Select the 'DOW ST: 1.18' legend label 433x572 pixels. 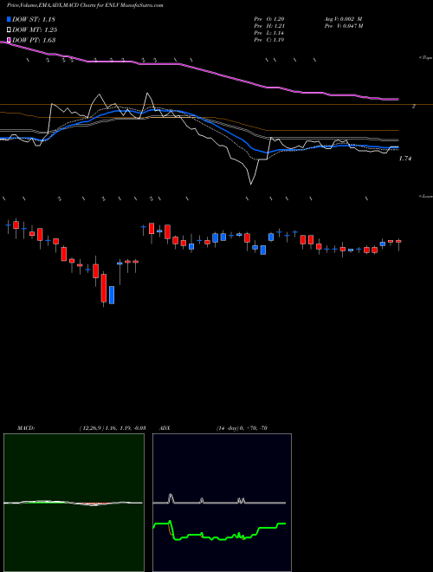[34, 19]
